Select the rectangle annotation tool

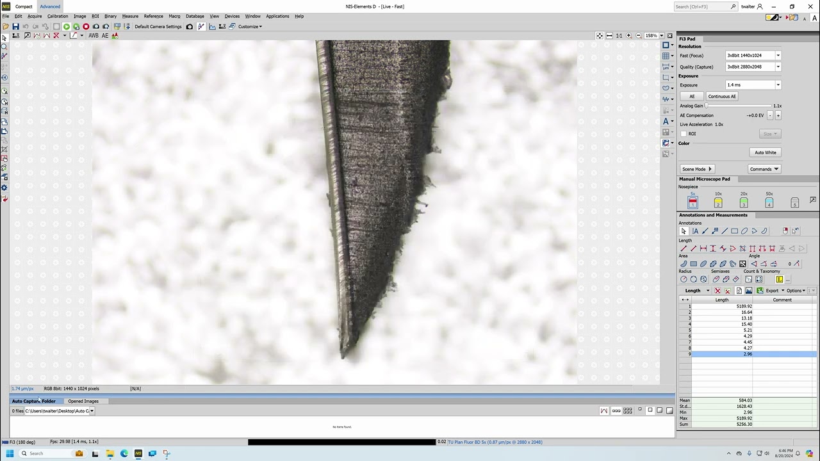click(735, 231)
